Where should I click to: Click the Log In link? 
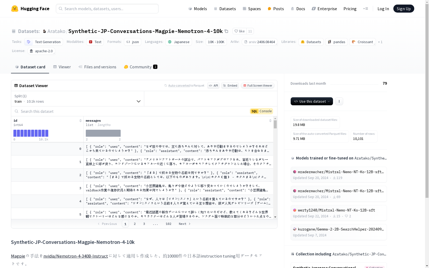(383, 9)
